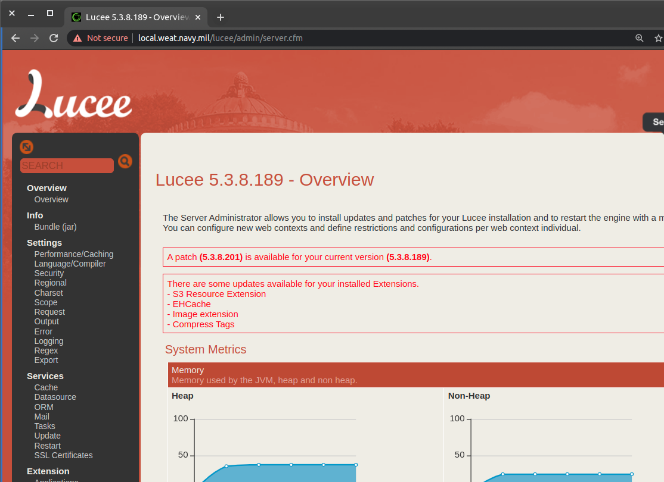This screenshot has height=482, width=664.
Task: Click the Info section heading
Action: click(35, 215)
